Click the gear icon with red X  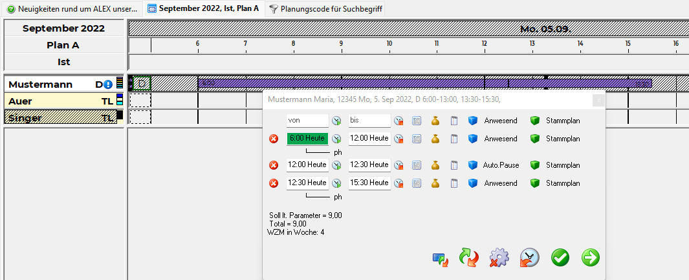[x=499, y=257]
